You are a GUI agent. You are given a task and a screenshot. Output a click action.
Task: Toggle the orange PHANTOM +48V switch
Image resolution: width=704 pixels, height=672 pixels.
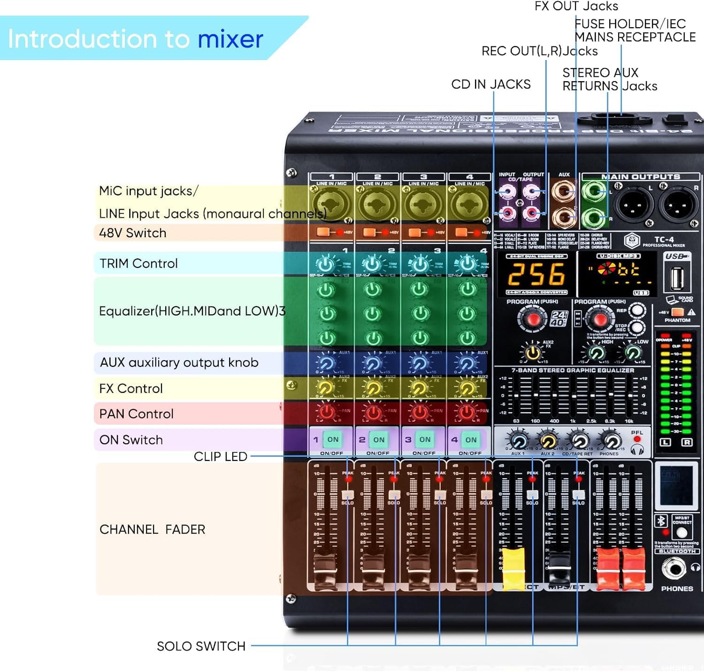pos(677,312)
